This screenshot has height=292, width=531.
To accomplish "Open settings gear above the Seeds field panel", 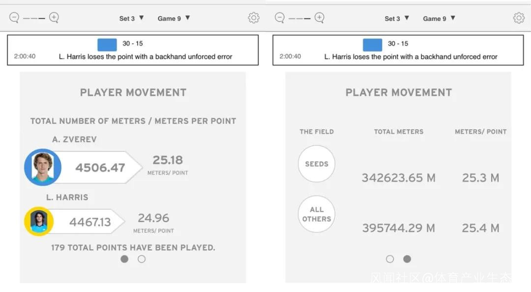I will click(519, 18).
